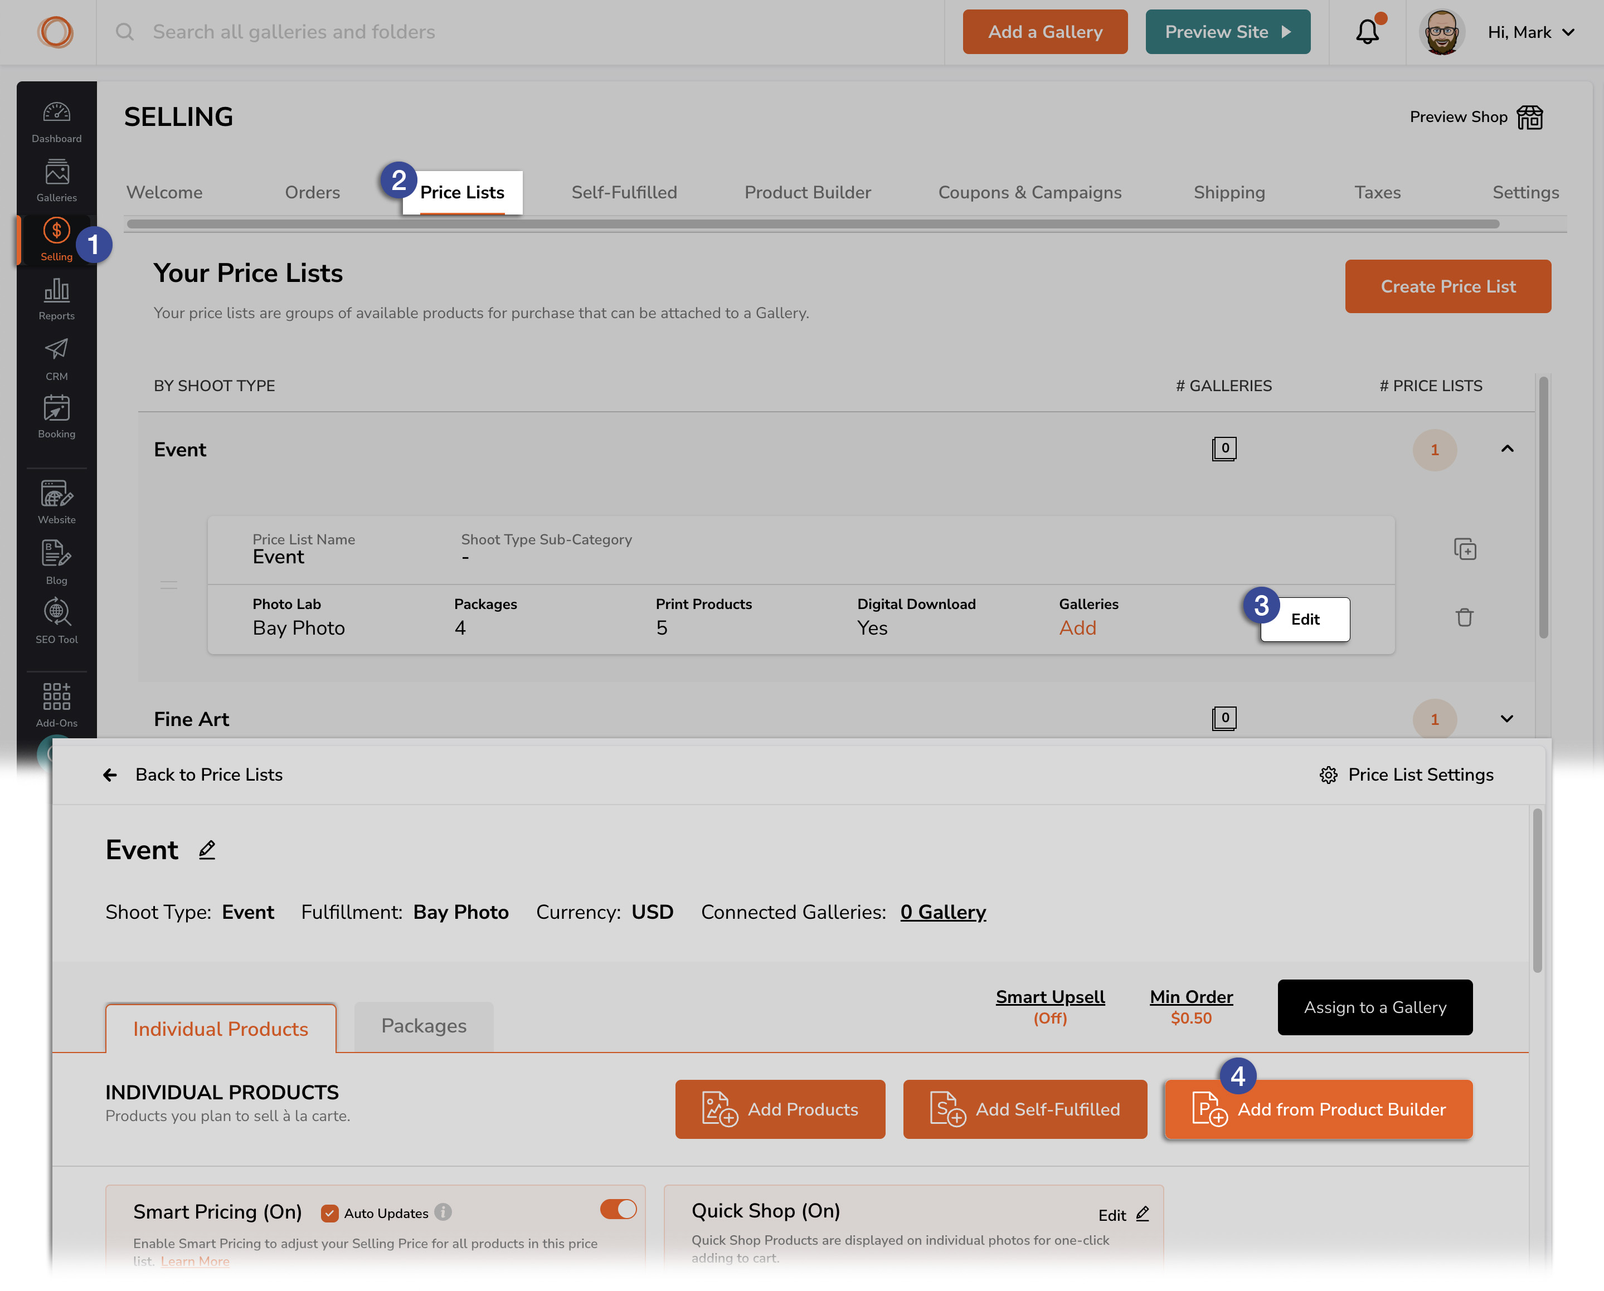Open the Taxes tab

tap(1377, 193)
